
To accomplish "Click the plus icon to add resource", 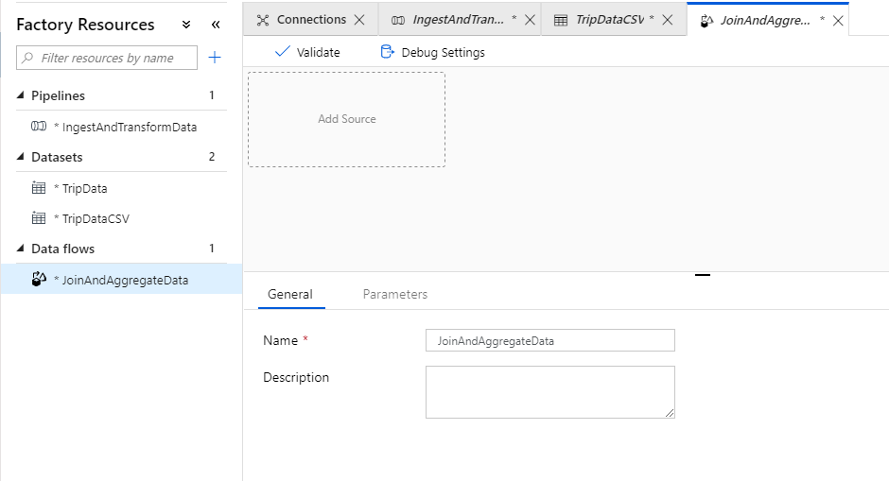I will click(x=215, y=58).
